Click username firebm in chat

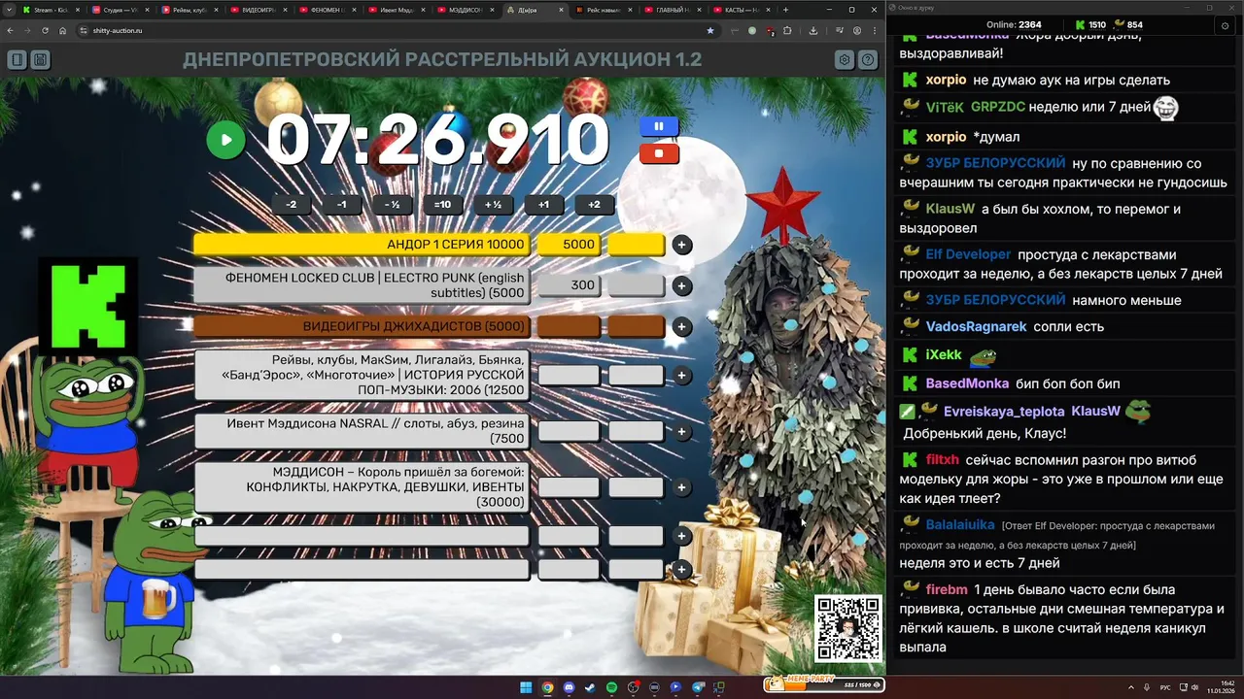[x=947, y=589]
